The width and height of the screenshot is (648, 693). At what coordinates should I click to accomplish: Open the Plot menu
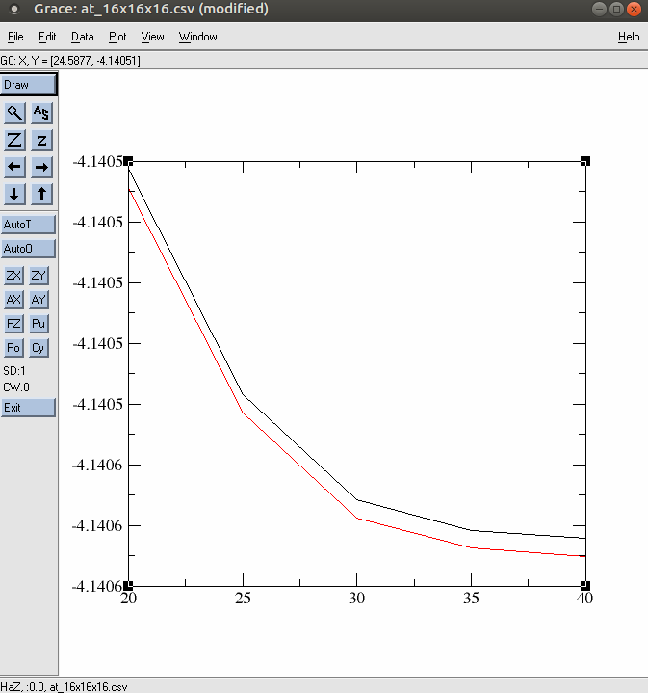117,37
